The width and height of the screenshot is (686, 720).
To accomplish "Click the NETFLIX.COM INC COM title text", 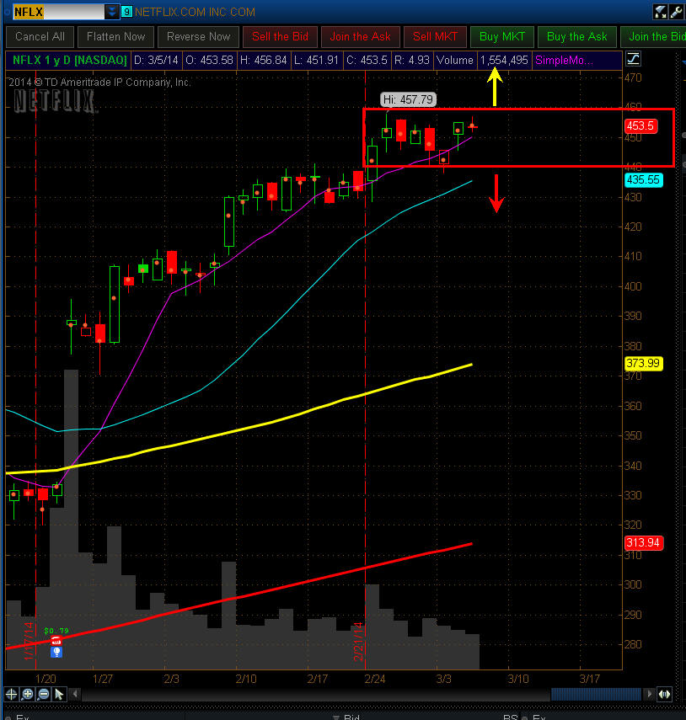I will [195, 12].
